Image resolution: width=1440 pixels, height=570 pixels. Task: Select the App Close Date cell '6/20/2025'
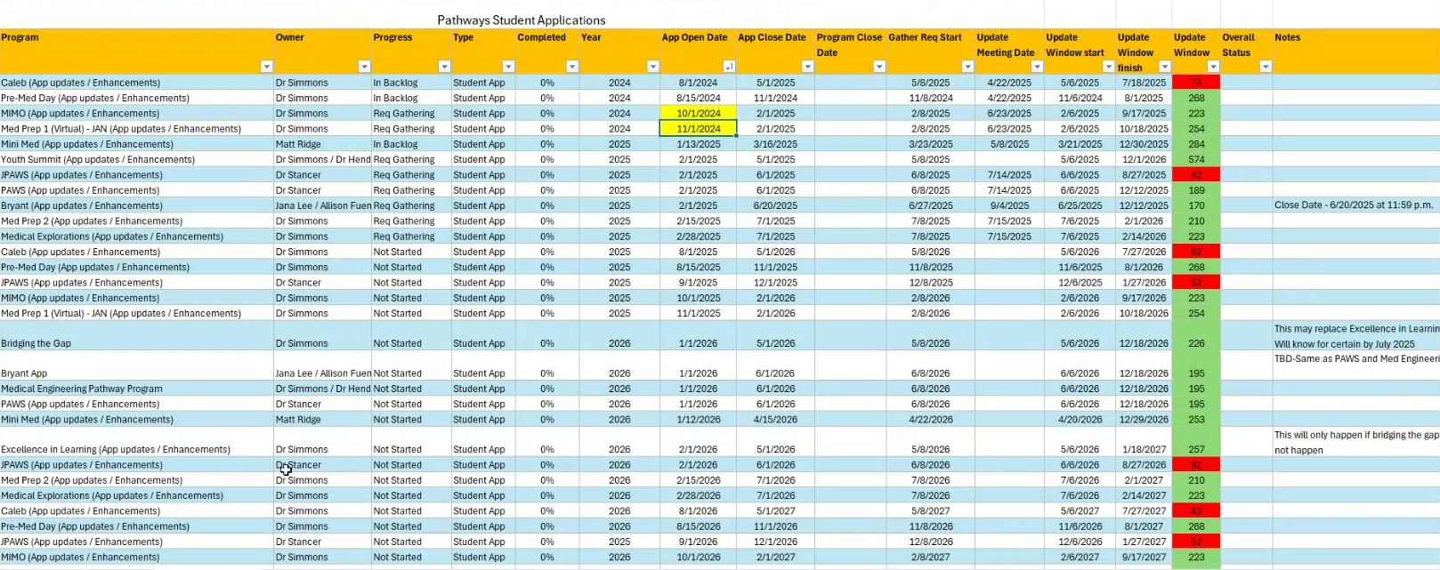[x=775, y=205]
